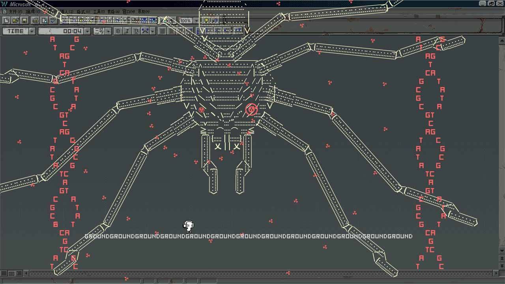Click the first list icon after Justify
Image resolution: width=505 pixels, height=284 pixels.
point(199,31)
